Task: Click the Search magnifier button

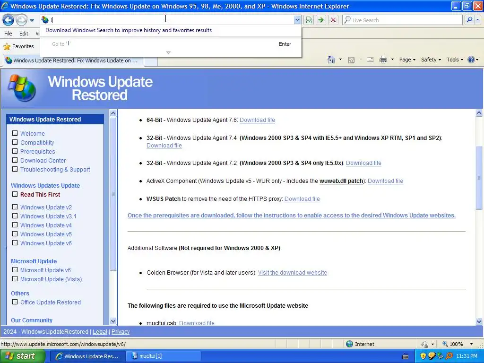Action: pyautogui.click(x=469, y=20)
